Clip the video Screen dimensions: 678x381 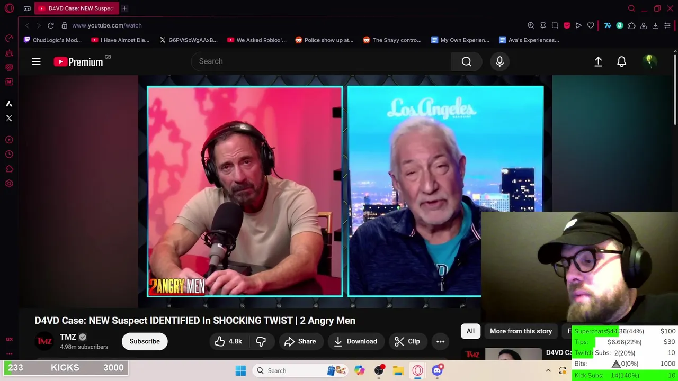pos(407,341)
